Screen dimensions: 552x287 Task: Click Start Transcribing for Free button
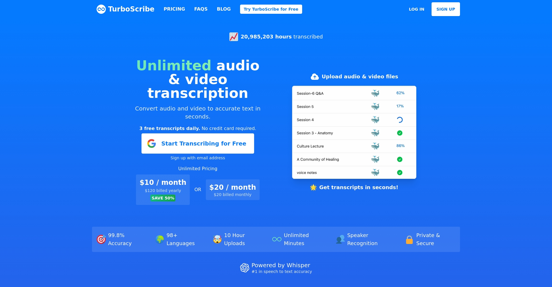click(x=198, y=143)
